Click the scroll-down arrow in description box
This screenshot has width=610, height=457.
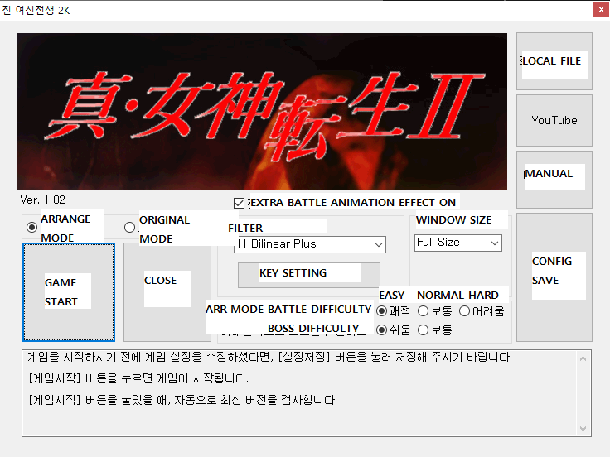coord(583,428)
